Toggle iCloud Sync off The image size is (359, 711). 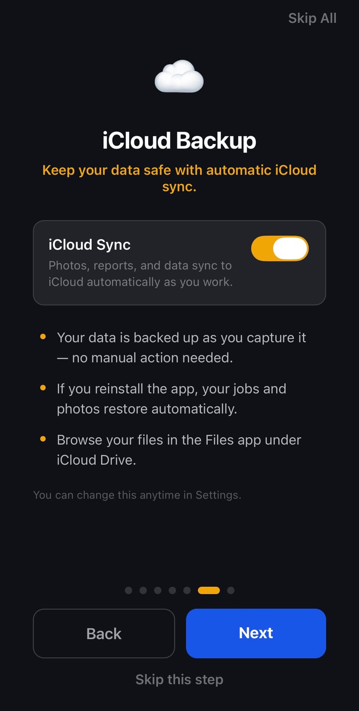[280, 248]
